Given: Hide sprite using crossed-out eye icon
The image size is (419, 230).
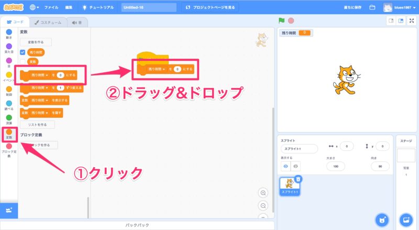Looking at the screenshot, I should point(295,166).
